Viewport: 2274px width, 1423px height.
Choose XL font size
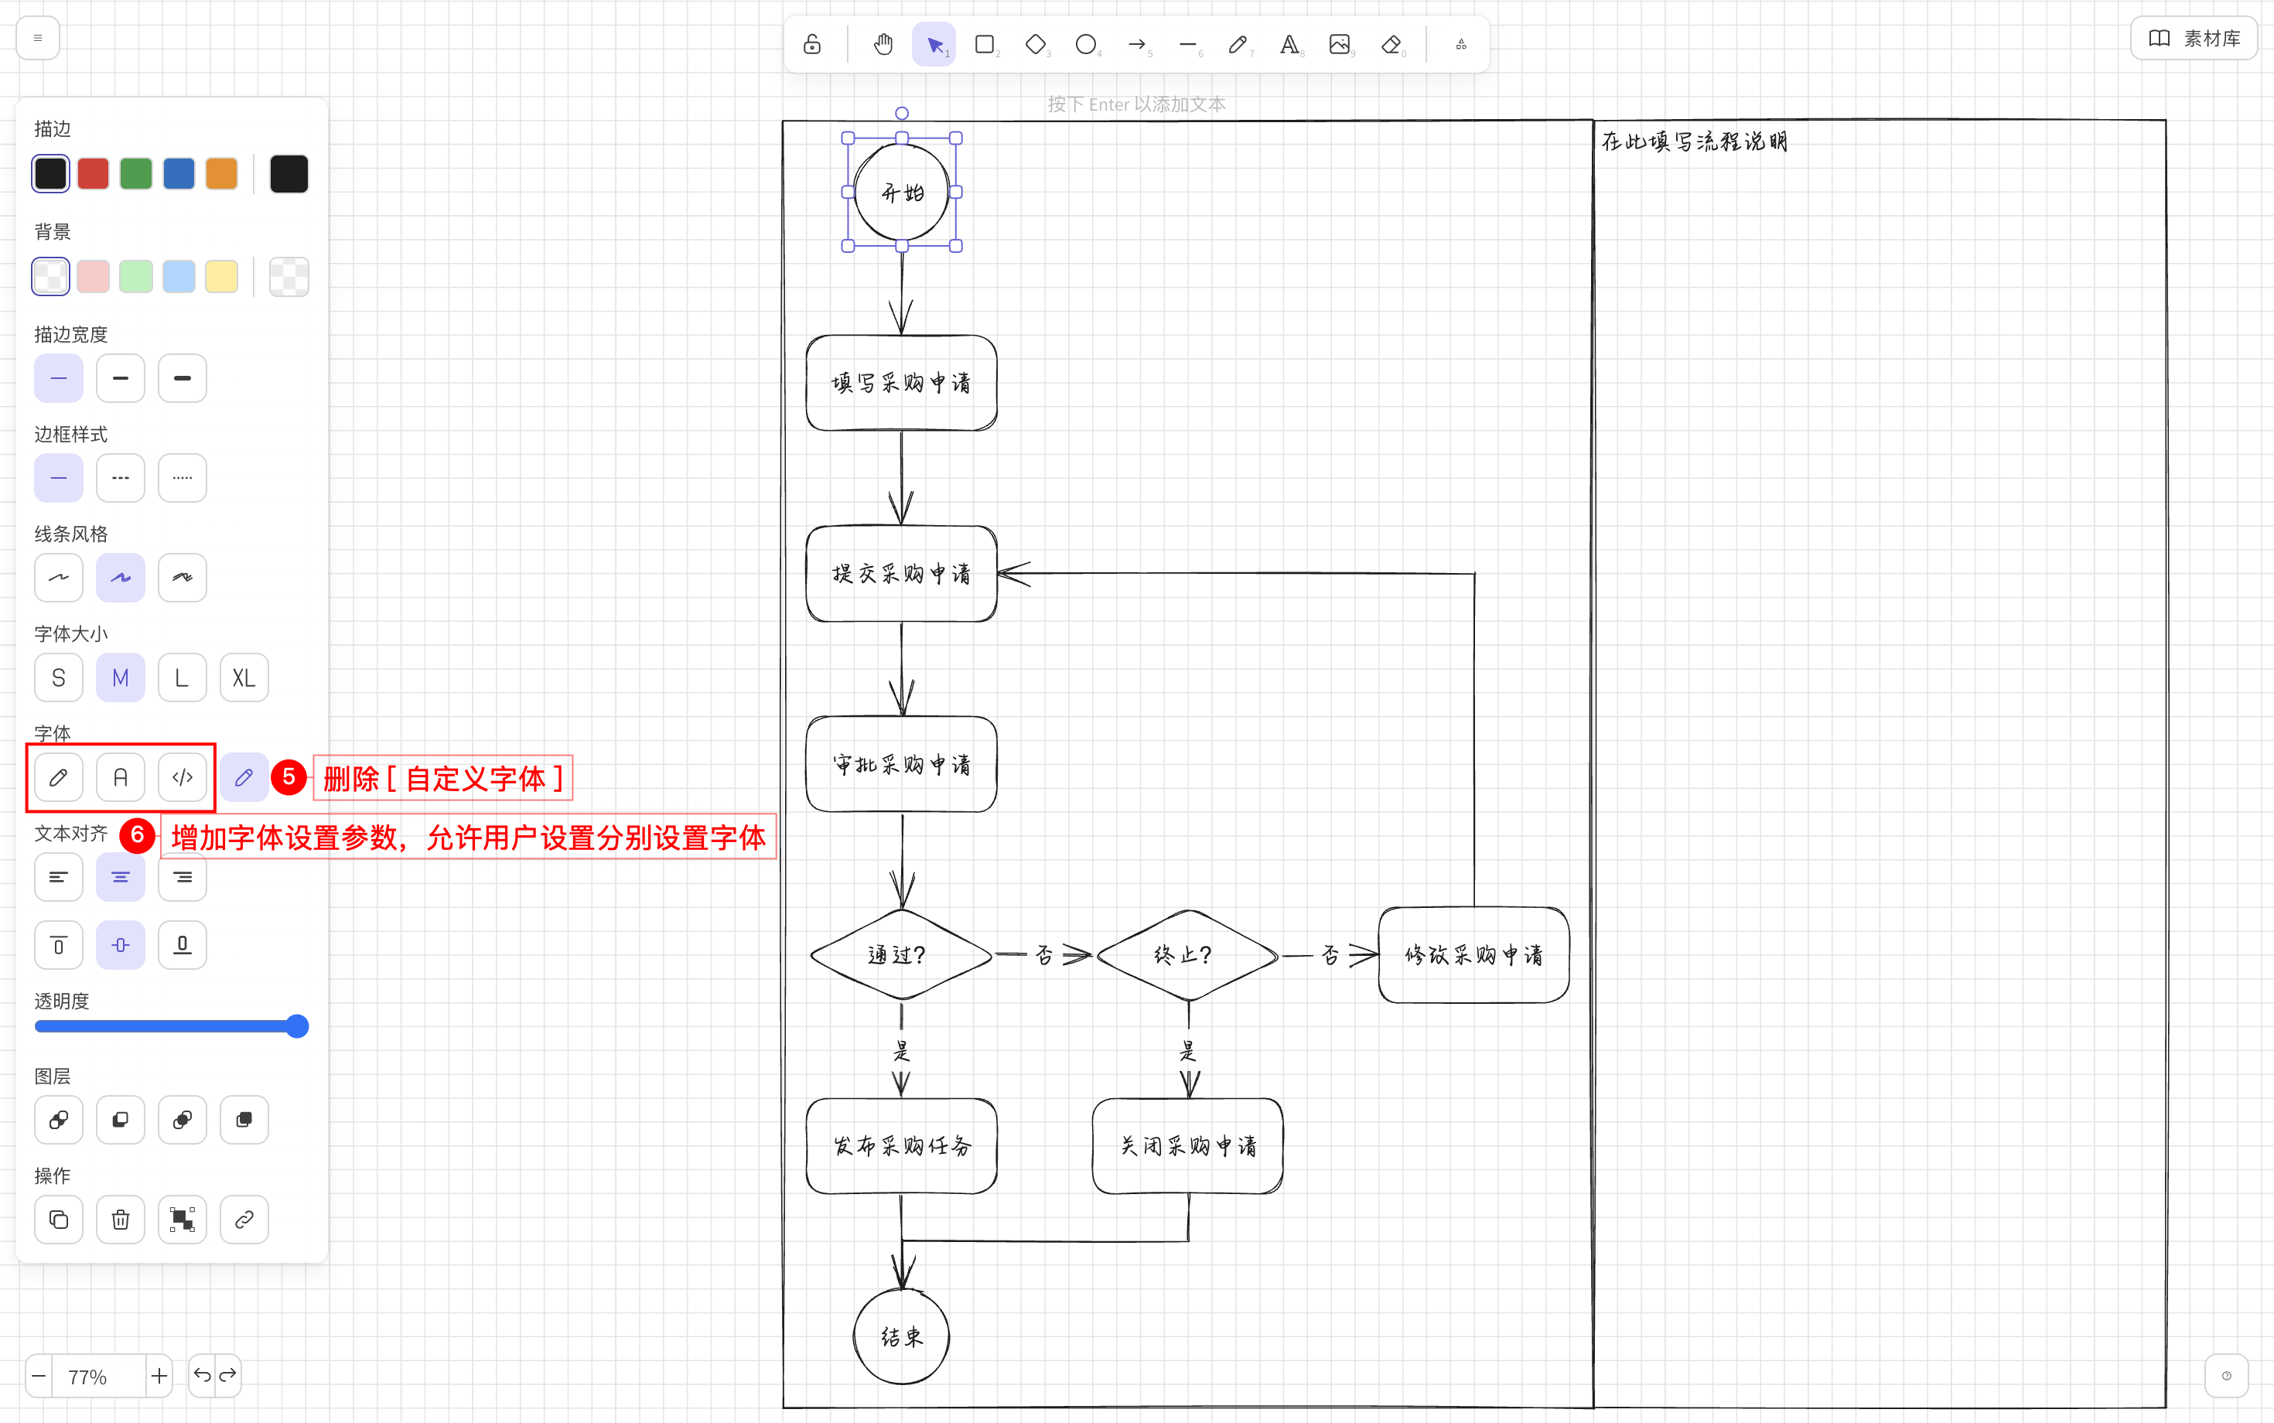coord(244,677)
